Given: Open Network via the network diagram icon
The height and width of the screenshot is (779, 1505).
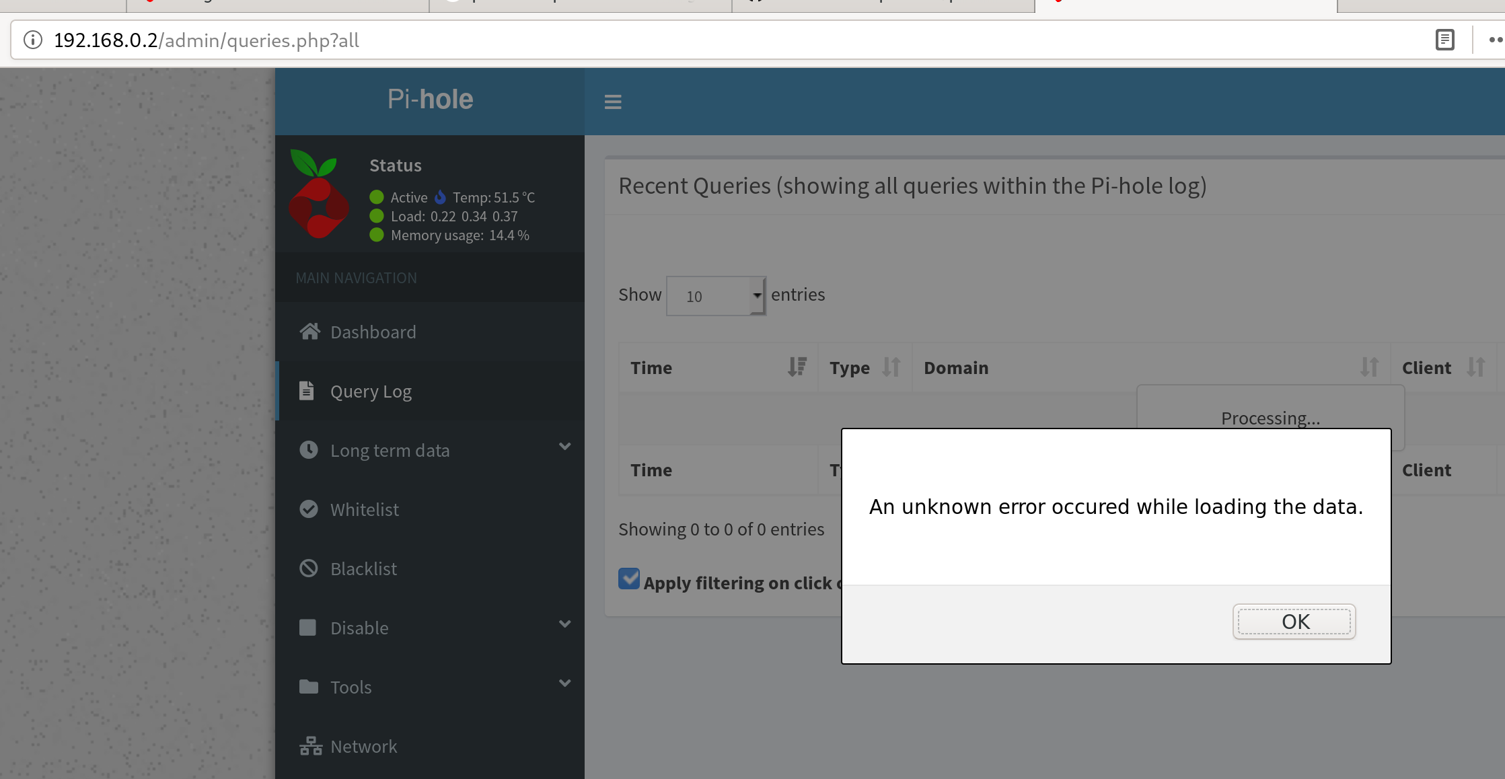Looking at the screenshot, I should click(x=310, y=745).
